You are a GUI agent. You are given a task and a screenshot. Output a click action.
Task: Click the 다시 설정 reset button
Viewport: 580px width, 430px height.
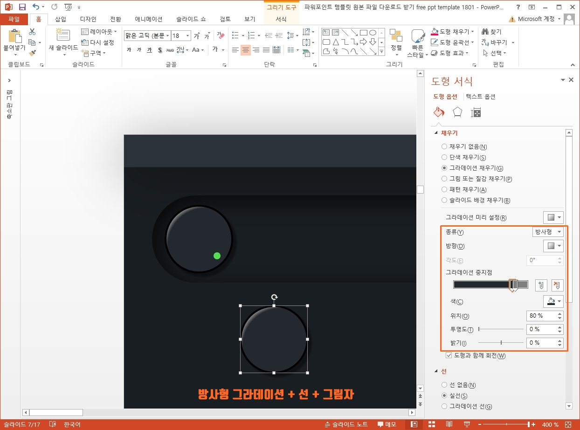pyautogui.click(x=98, y=42)
